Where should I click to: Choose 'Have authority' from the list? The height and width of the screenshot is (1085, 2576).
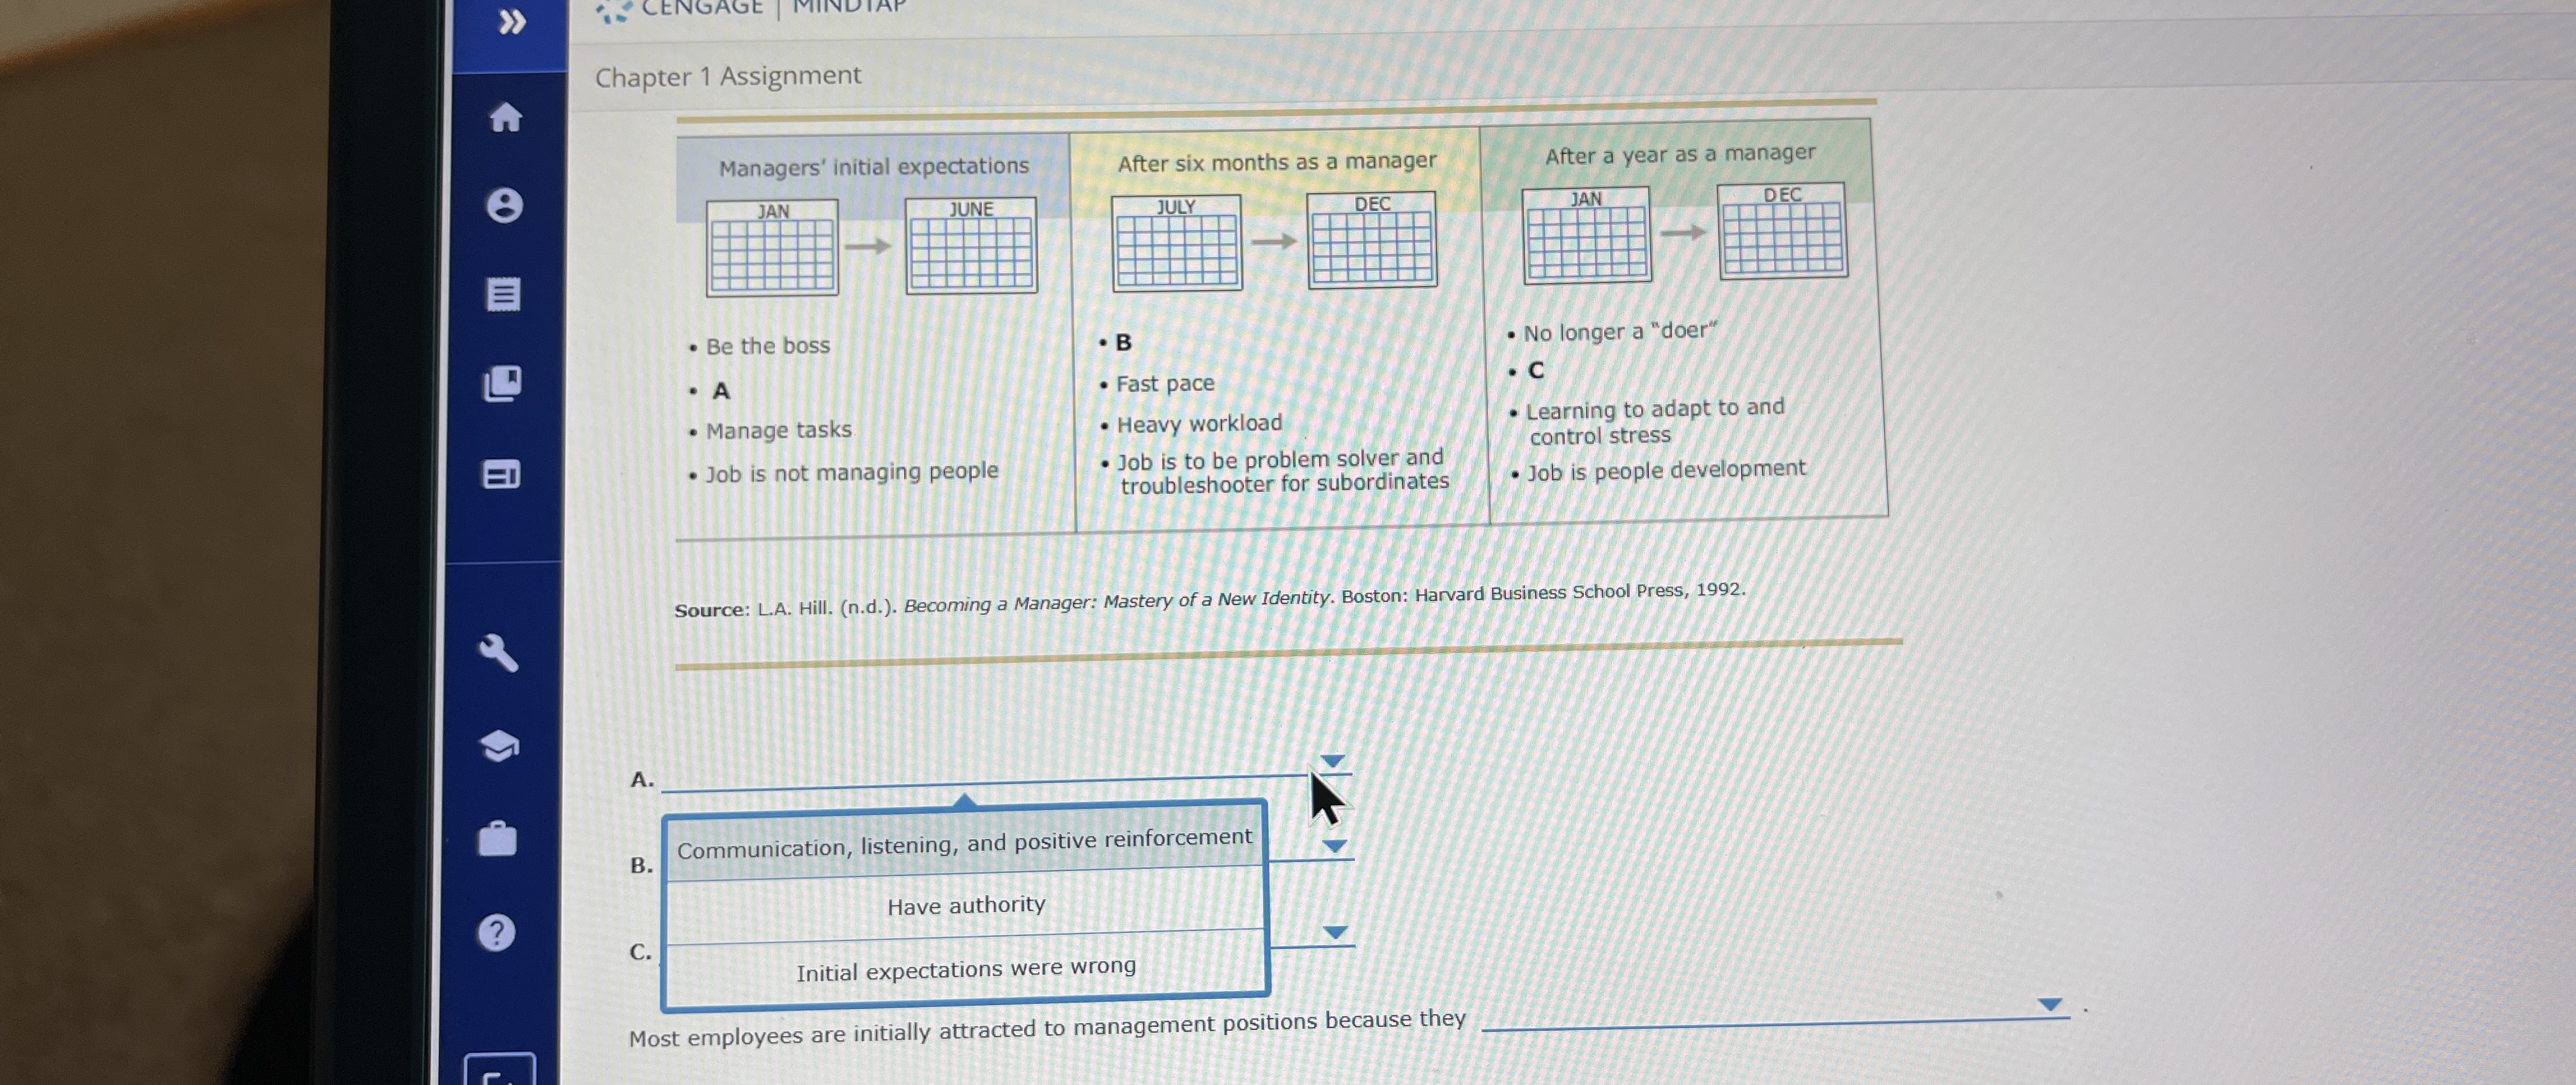[966, 906]
